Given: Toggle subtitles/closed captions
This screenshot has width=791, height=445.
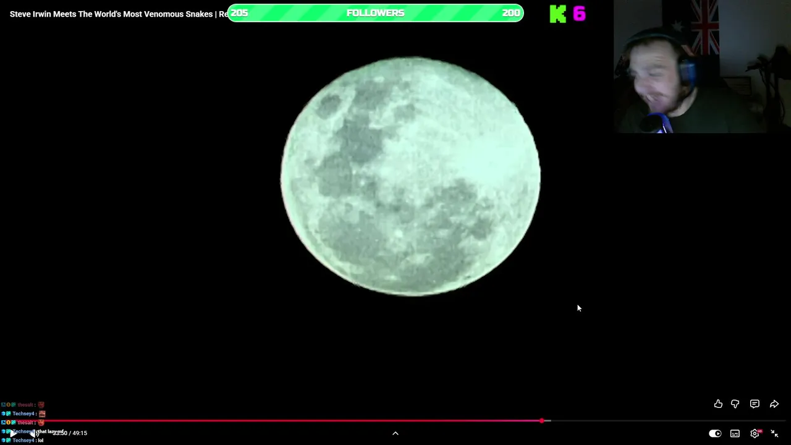Looking at the screenshot, I should 735,433.
